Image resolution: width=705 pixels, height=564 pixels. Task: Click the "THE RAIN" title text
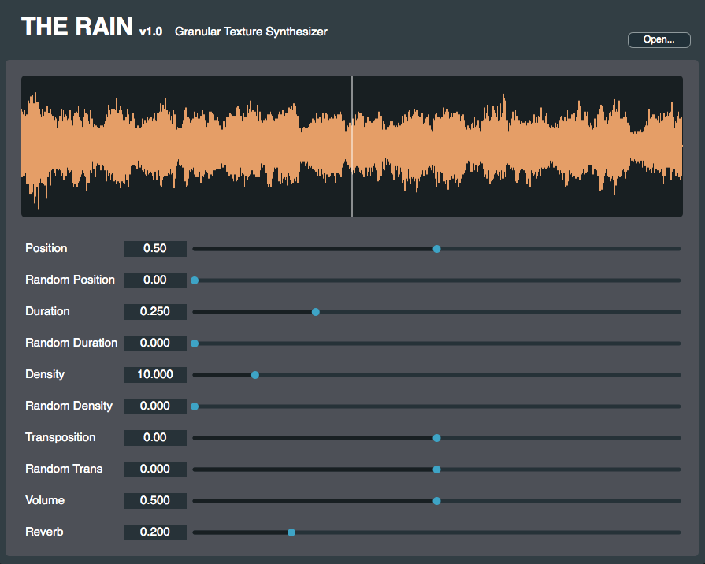(77, 26)
